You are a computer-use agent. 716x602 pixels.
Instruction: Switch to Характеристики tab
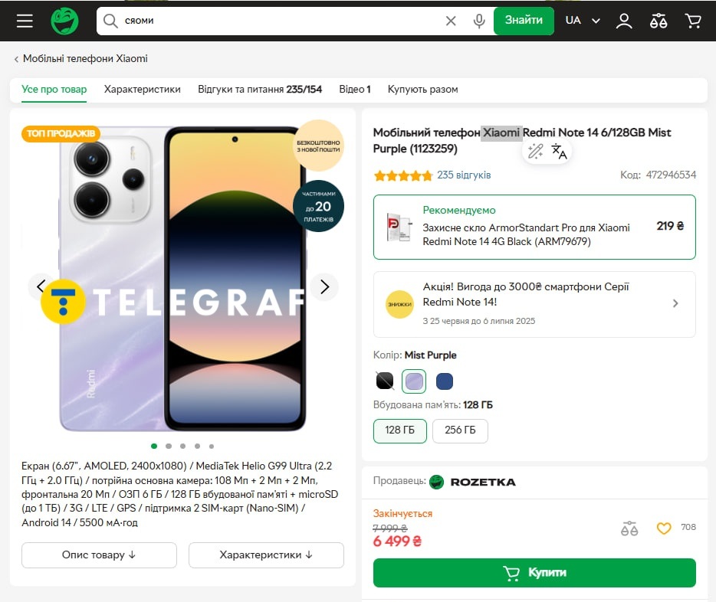click(x=143, y=89)
